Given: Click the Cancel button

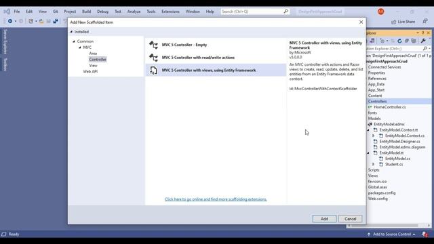Looking at the screenshot, I should (x=350, y=219).
